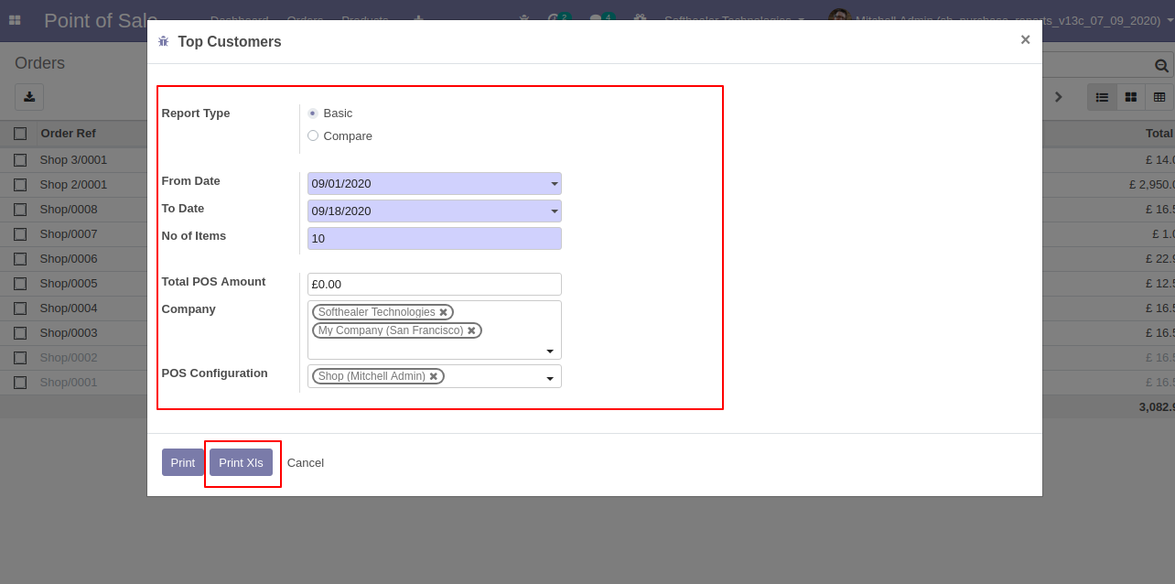Sort by the Total column header
The width and height of the screenshot is (1175, 584).
click(1159, 133)
